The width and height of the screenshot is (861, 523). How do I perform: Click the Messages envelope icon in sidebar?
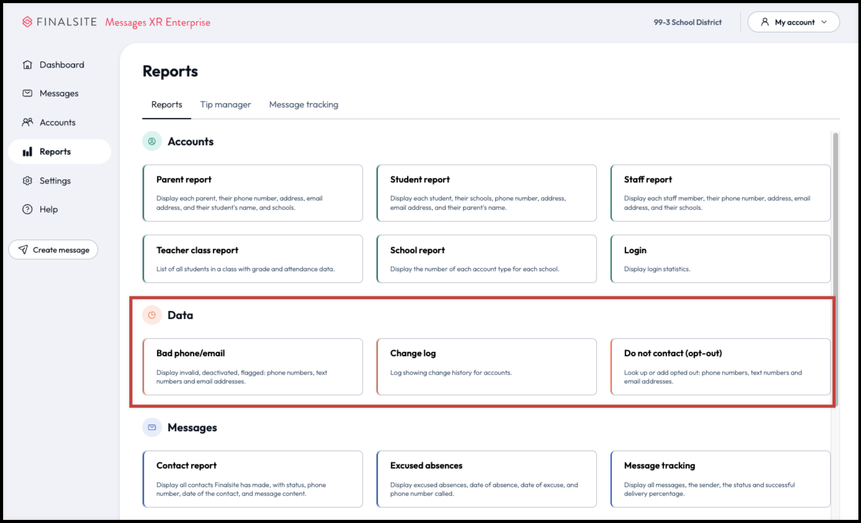tap(27, 94)
